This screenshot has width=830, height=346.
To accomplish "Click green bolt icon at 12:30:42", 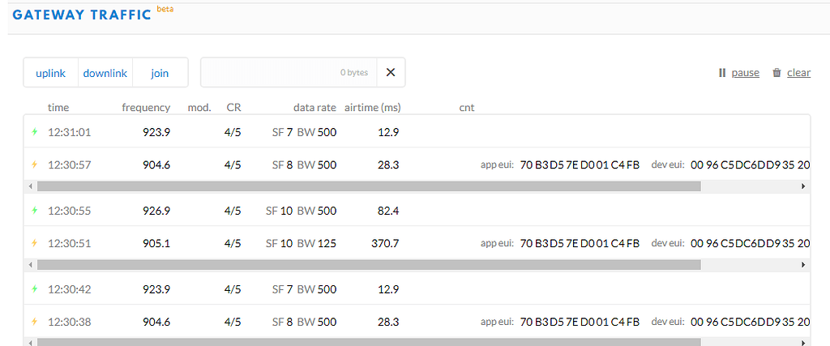I will (35, 289).
